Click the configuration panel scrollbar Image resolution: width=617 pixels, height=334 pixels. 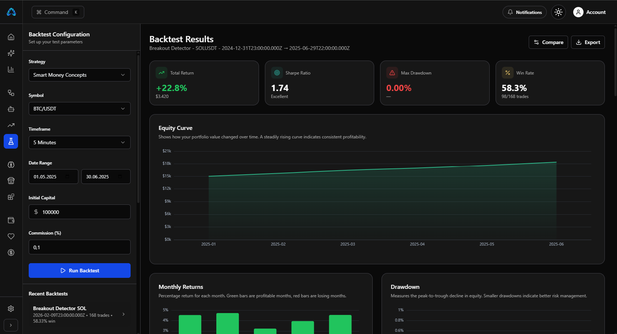click(138, 128)
